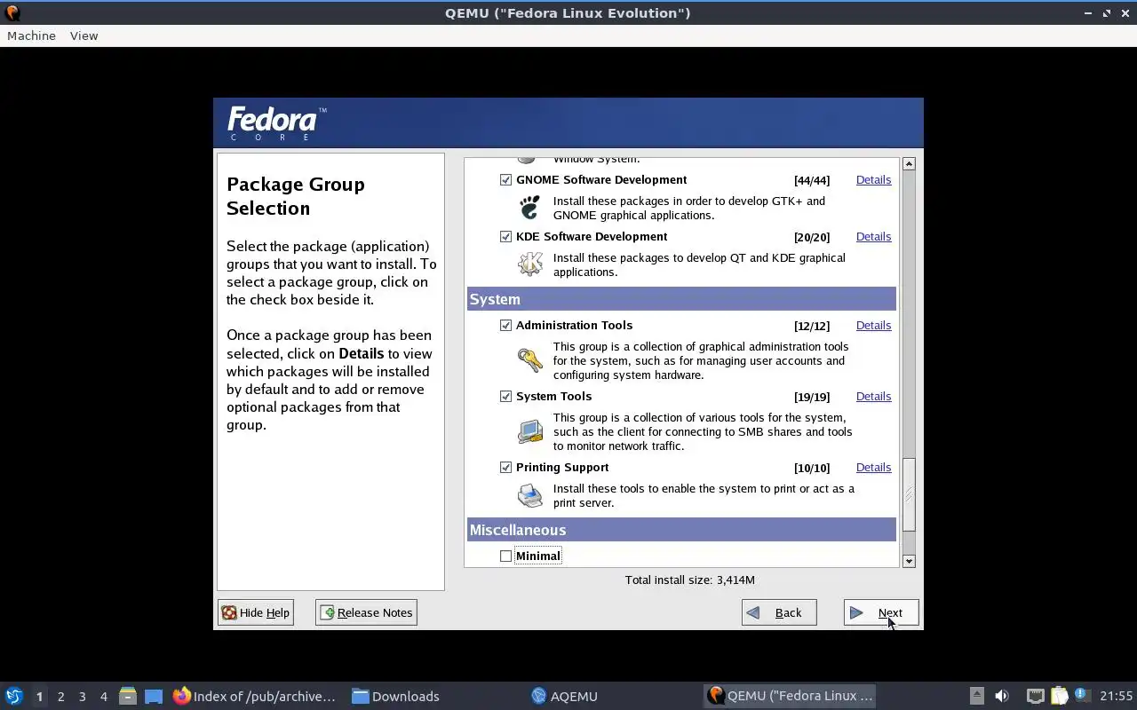Open Details for Printing Support
Screen dimensions: 1137x710
coord(873,467)
